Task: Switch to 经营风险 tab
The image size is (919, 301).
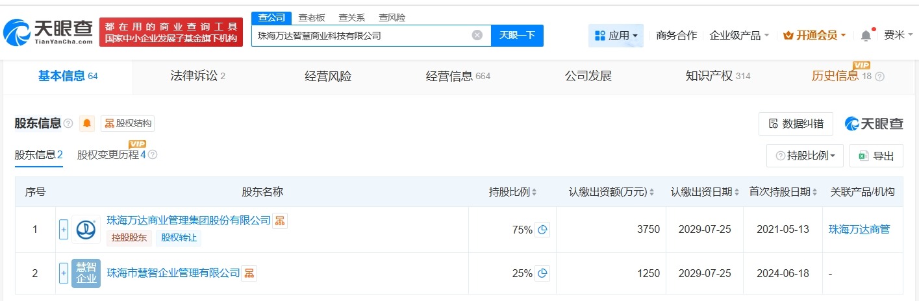Action: click(328, 77)
